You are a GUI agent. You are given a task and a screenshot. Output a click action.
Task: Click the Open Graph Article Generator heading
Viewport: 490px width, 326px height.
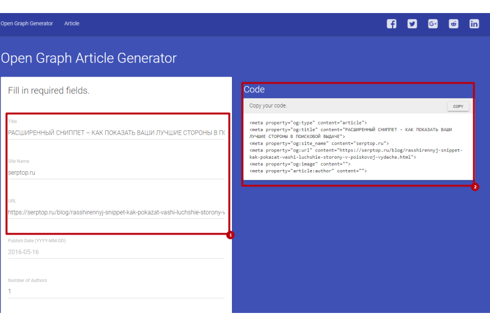[x=89, y=58]
